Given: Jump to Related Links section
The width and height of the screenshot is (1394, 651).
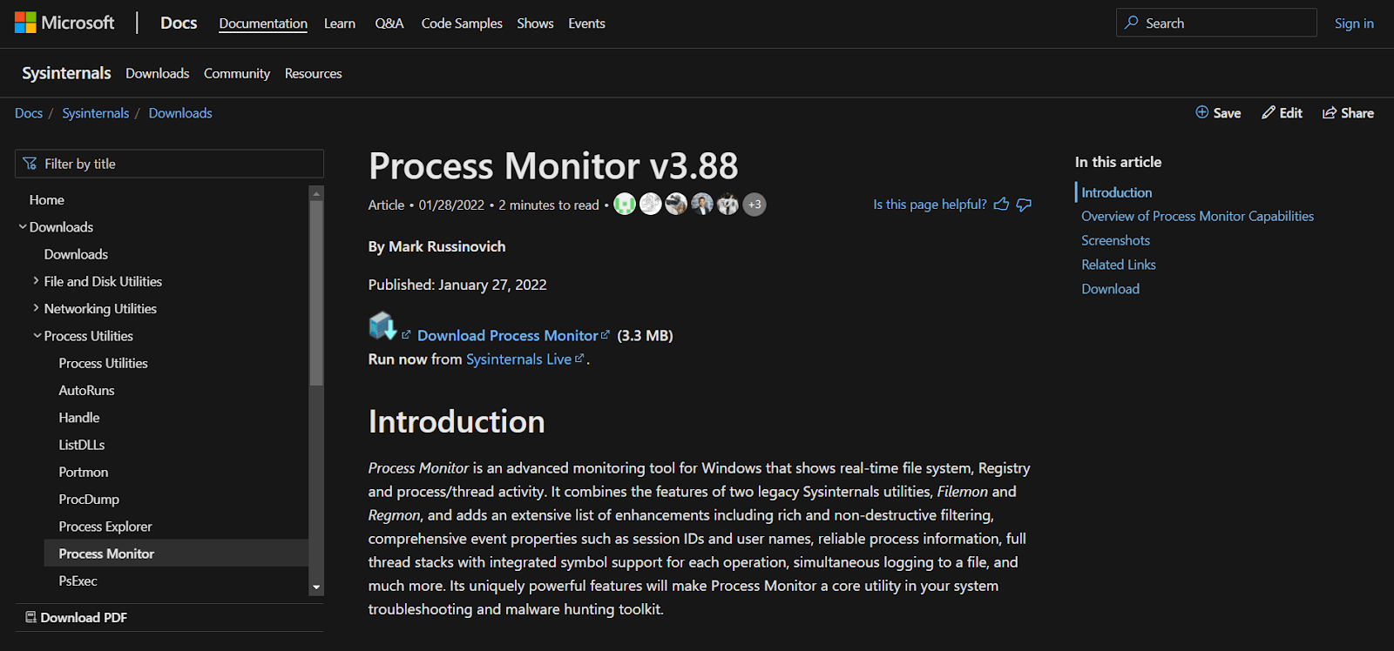Looking at the screenshot, I should [x=1119, y=265].
